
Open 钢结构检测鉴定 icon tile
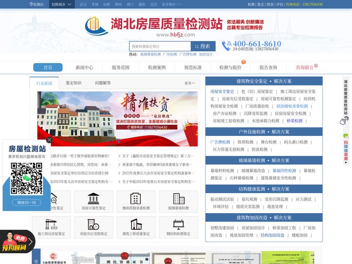[178, 227]
